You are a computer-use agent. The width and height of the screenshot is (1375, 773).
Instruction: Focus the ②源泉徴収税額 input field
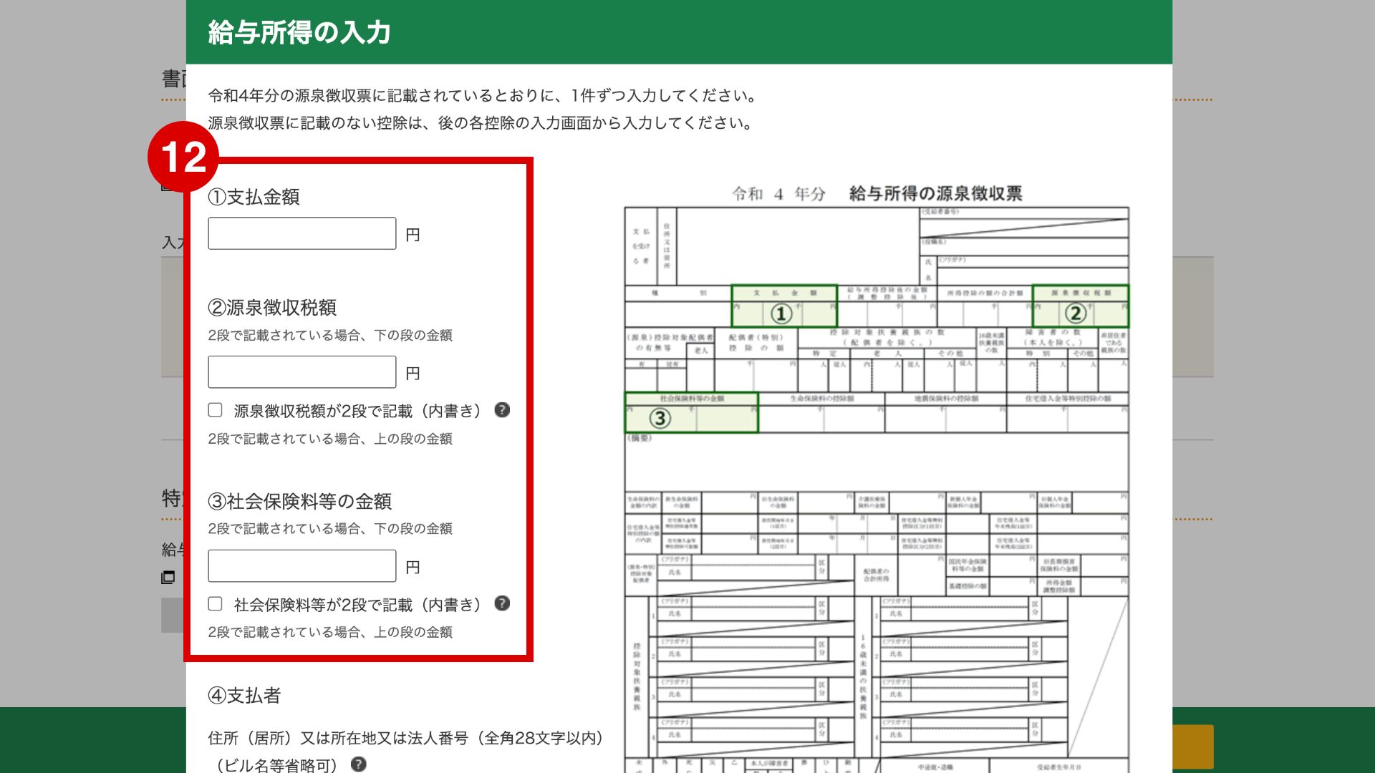[301, 372]
